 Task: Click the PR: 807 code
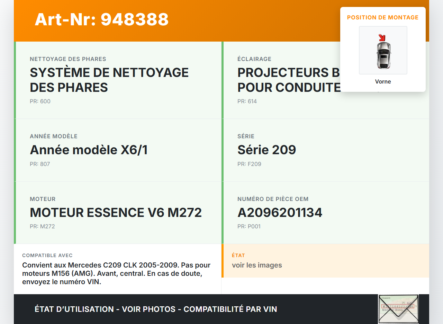[40, 164]
